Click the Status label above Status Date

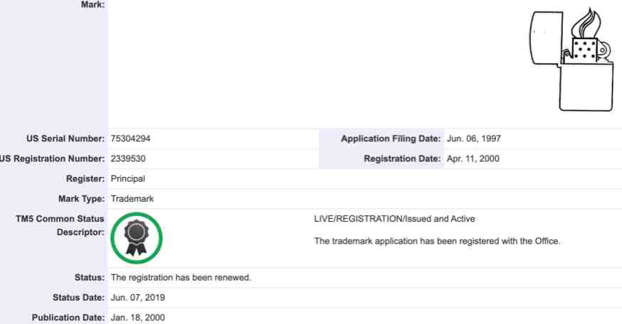point(90,278)
